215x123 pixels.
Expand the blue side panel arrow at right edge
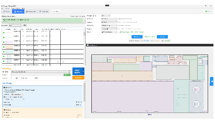point(212,81)
